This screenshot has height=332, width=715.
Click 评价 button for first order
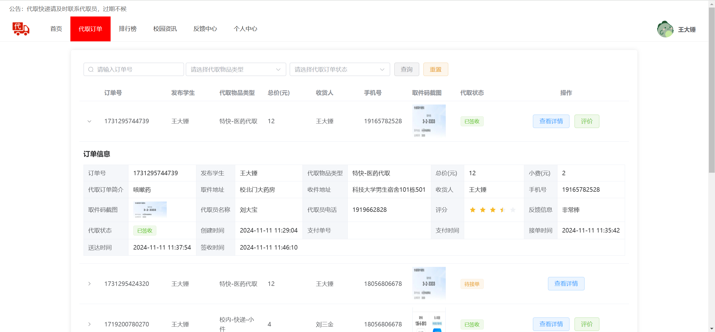click(x=587, y=121)
